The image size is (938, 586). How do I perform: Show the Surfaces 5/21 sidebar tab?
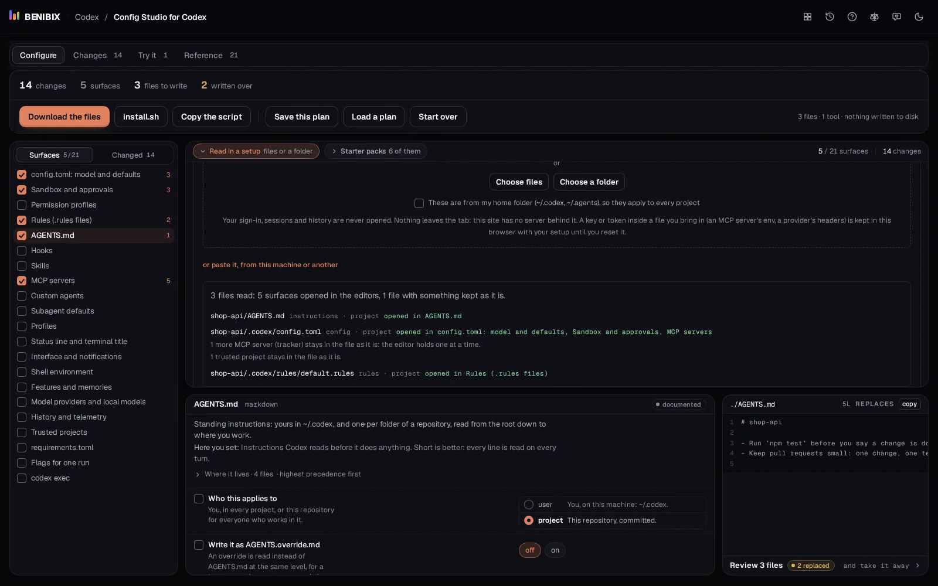54,155
